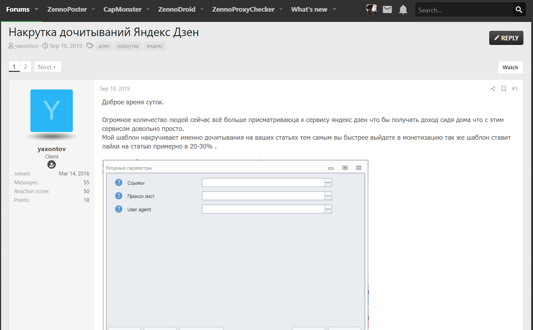
Task: Click the greeting text Доброе время суток.
Action: 133,102
